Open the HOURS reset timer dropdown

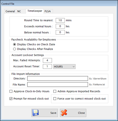64,67
